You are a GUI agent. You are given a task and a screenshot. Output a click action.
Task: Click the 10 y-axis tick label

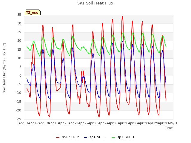pyautogui.click(x=19, y=58)
